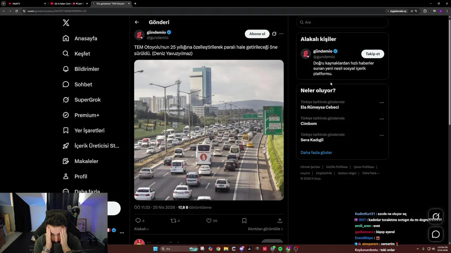
Task: Click Takip et for gündemio
Action: tap(373, 54)
